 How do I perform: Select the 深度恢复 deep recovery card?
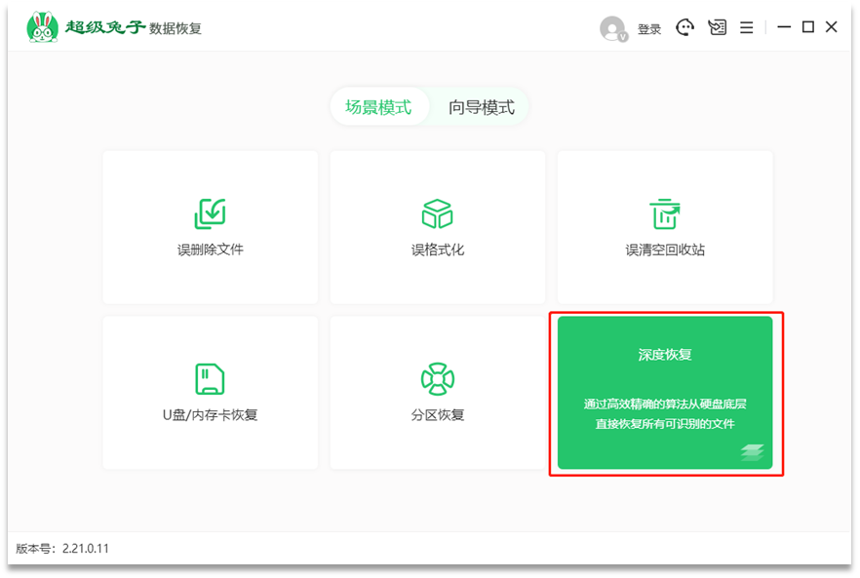(x=665, y=392)
